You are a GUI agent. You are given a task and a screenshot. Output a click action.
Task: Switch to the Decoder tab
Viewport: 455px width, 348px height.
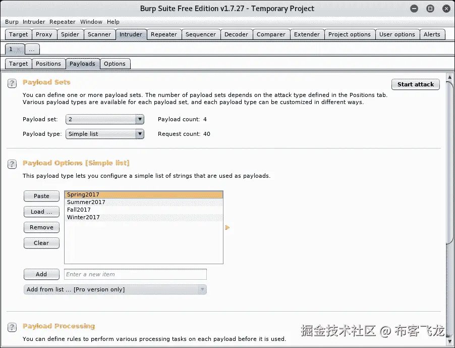(x=237, y=34)
